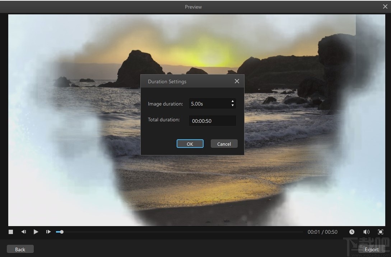391x257 pixels.
Task: Open duration settings clock icon
Action: (x=352, y=232)
